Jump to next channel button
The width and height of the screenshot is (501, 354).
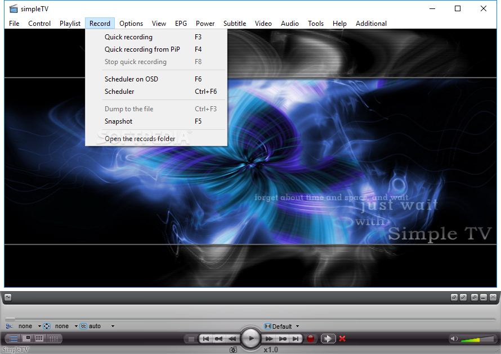pos(296,339)
